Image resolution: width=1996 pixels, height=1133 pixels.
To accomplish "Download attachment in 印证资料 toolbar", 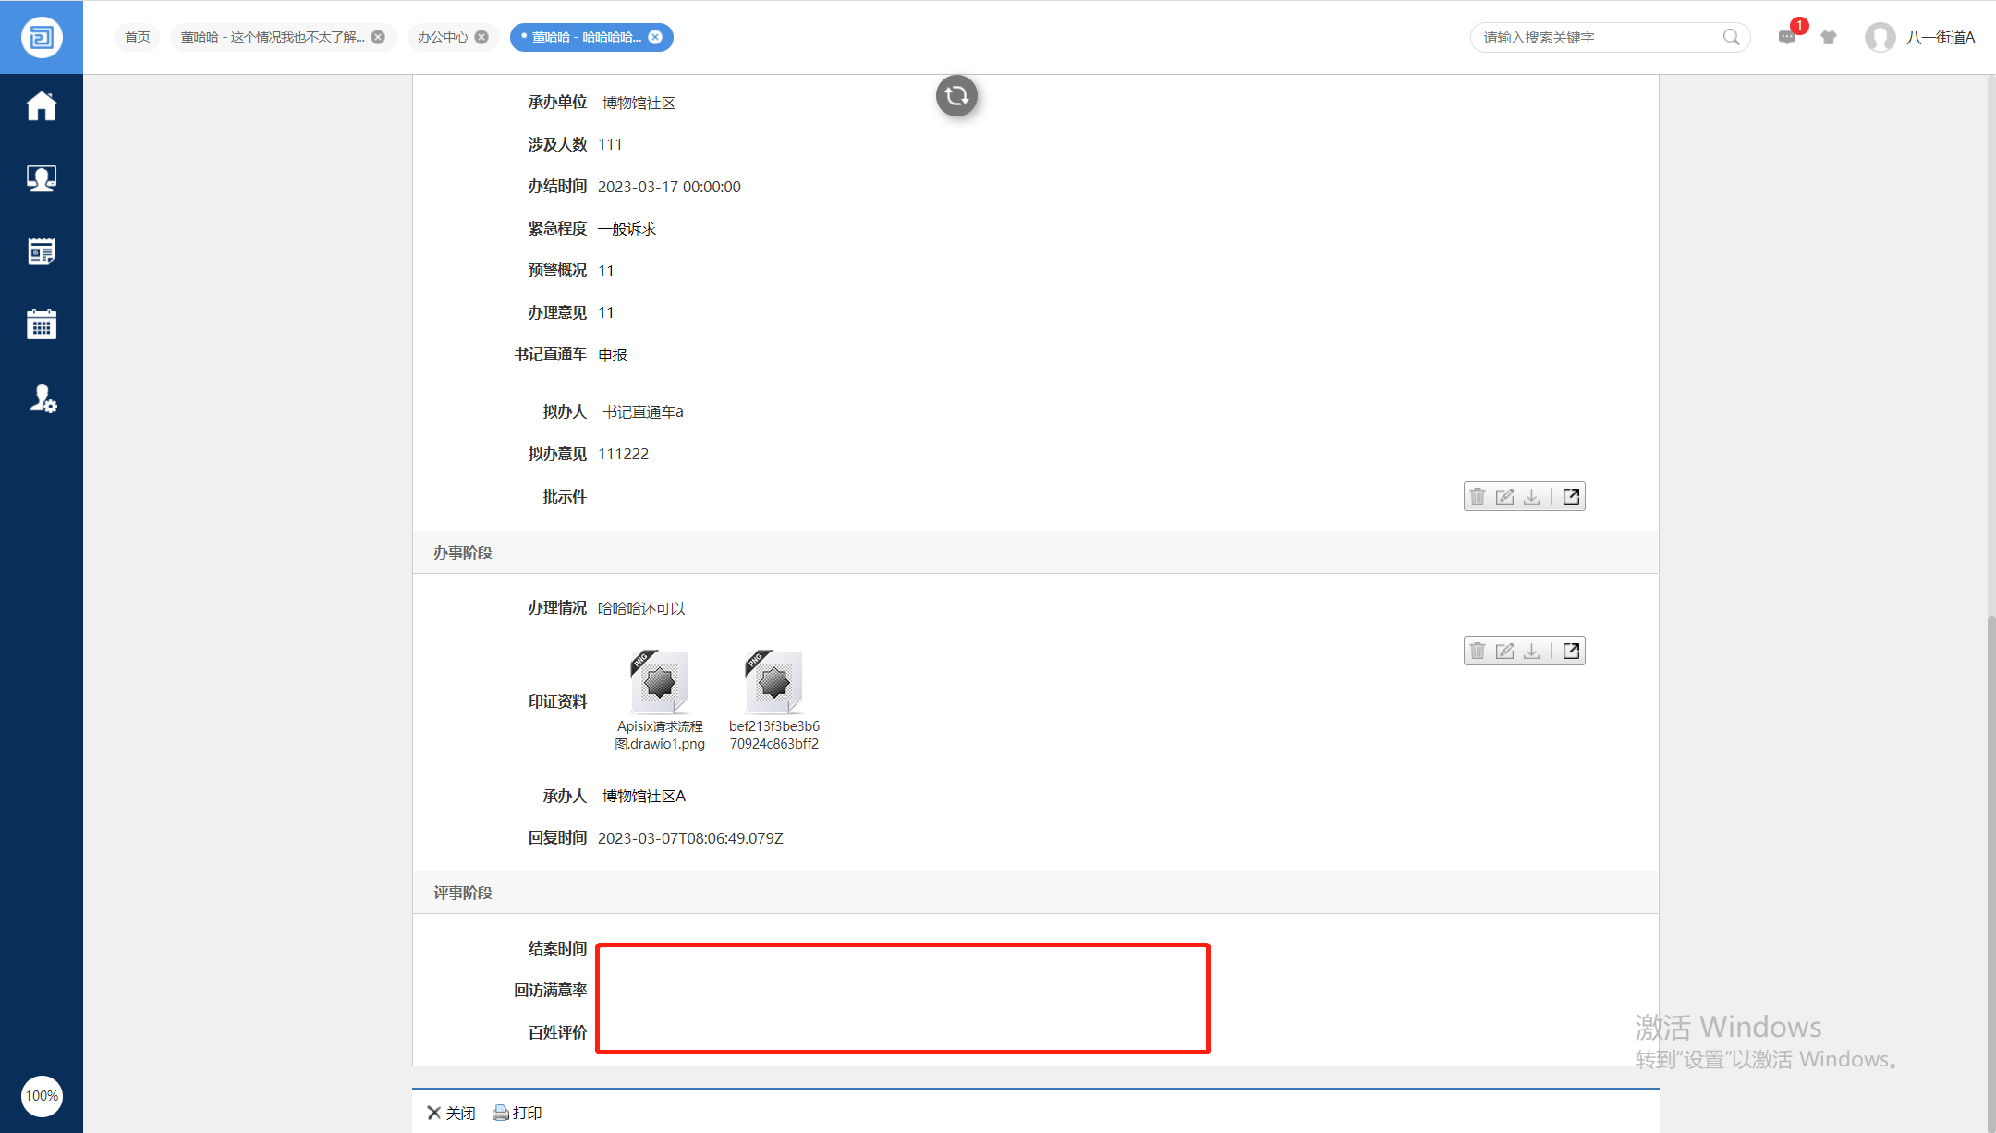I will tap(1531, 651).
